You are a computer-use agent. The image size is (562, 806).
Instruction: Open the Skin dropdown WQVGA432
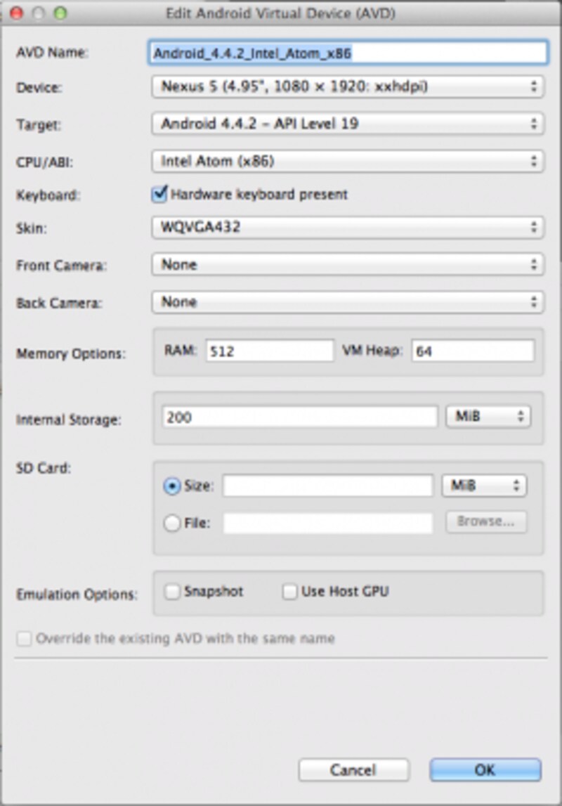click(348, 227)
